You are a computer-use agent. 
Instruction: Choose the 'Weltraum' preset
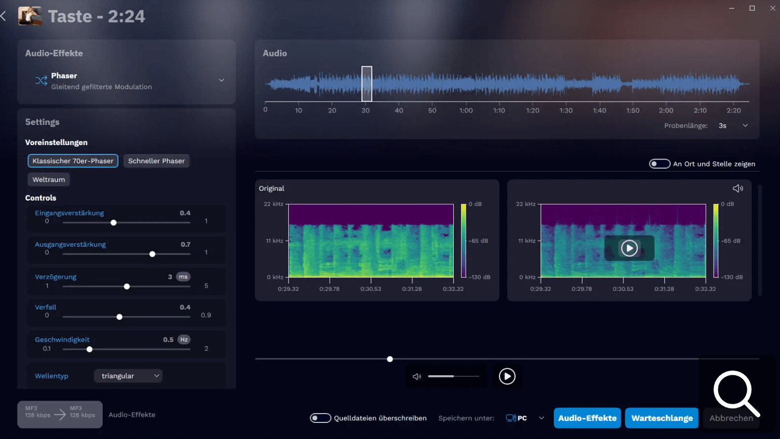49,179
